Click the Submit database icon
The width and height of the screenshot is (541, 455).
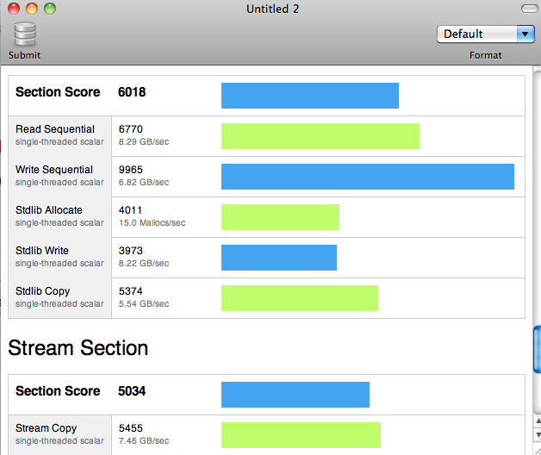tap(25, 34)
